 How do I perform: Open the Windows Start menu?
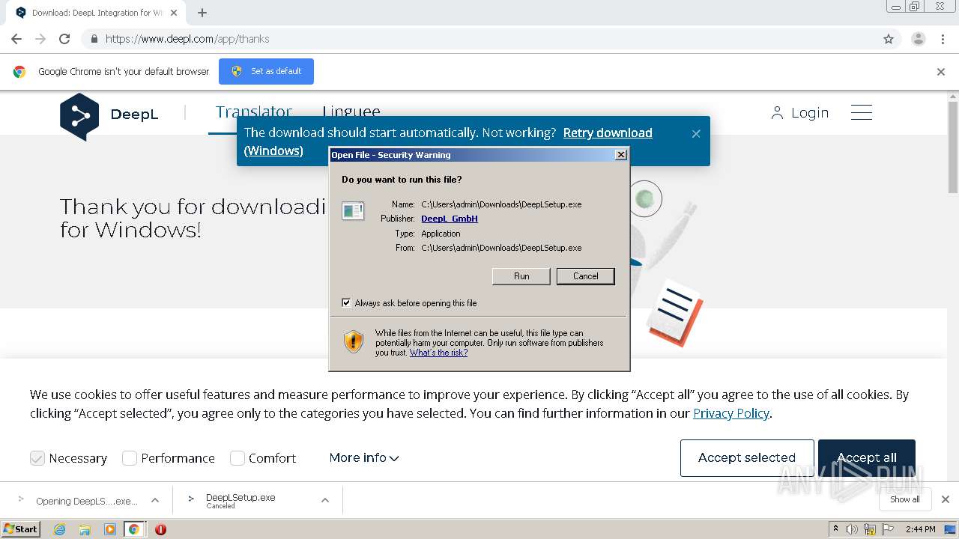tap(21, 529)
